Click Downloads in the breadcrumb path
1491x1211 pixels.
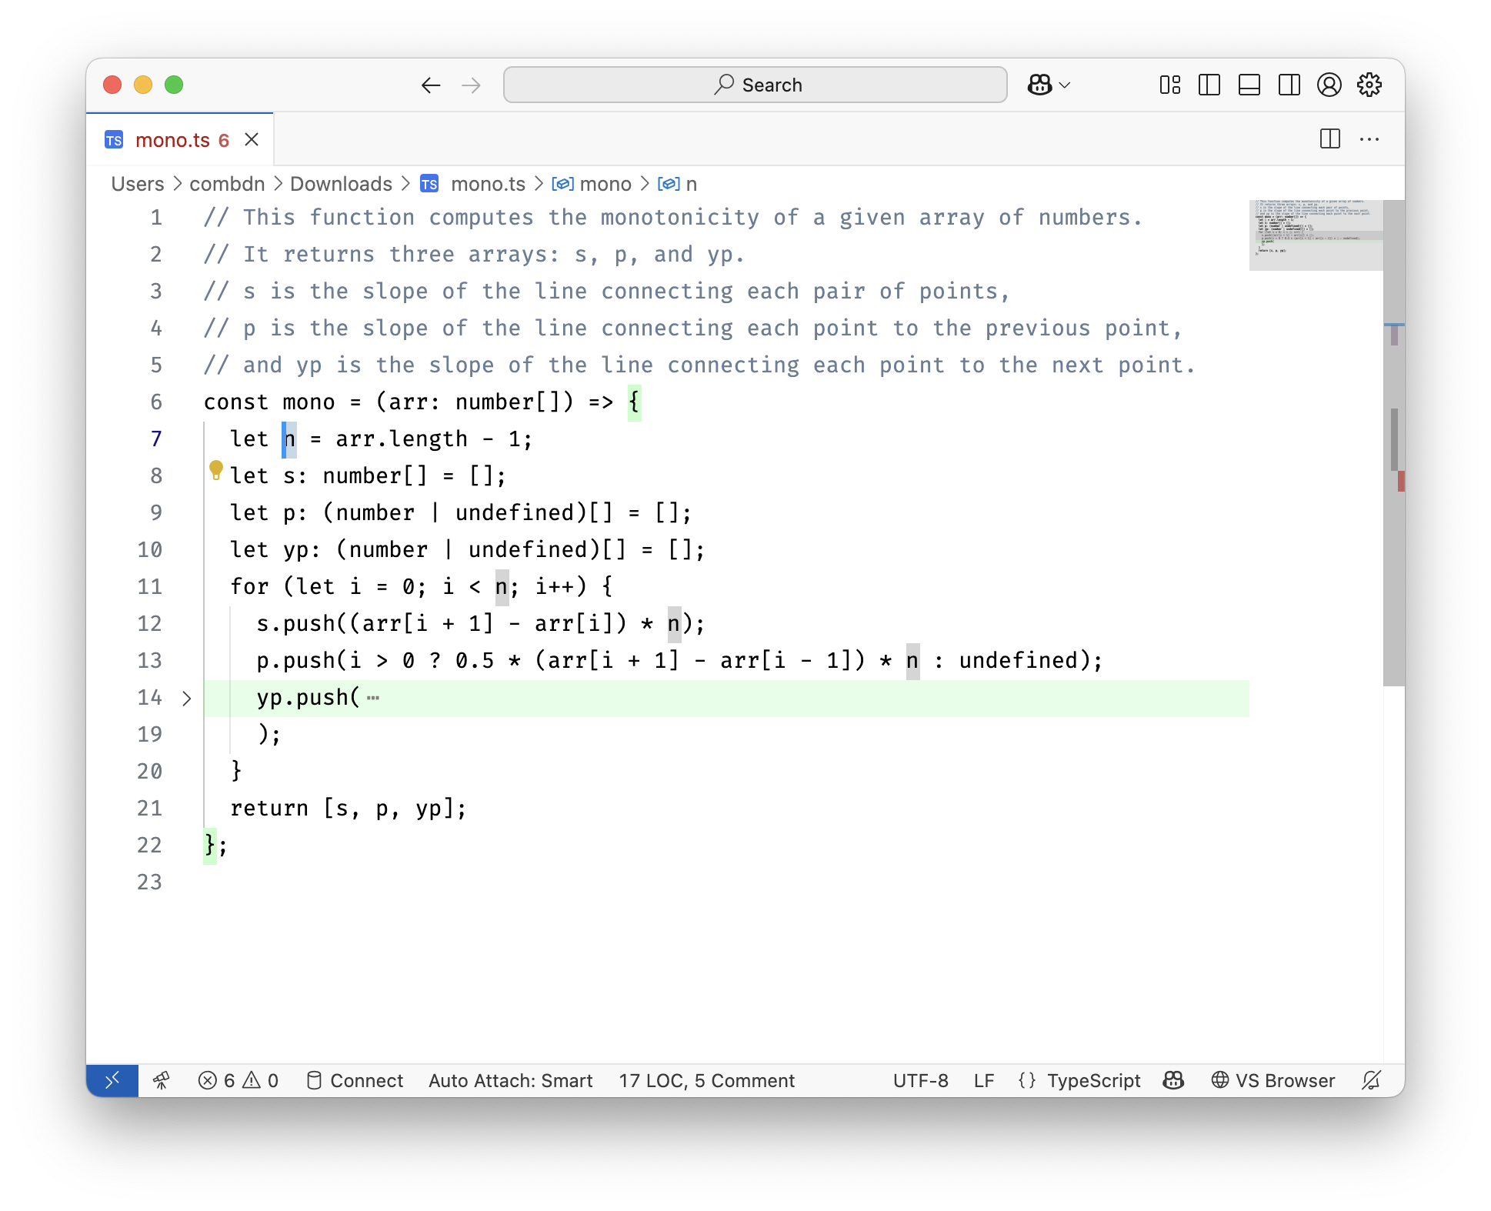pyautogui.click(x=341, y=184)
